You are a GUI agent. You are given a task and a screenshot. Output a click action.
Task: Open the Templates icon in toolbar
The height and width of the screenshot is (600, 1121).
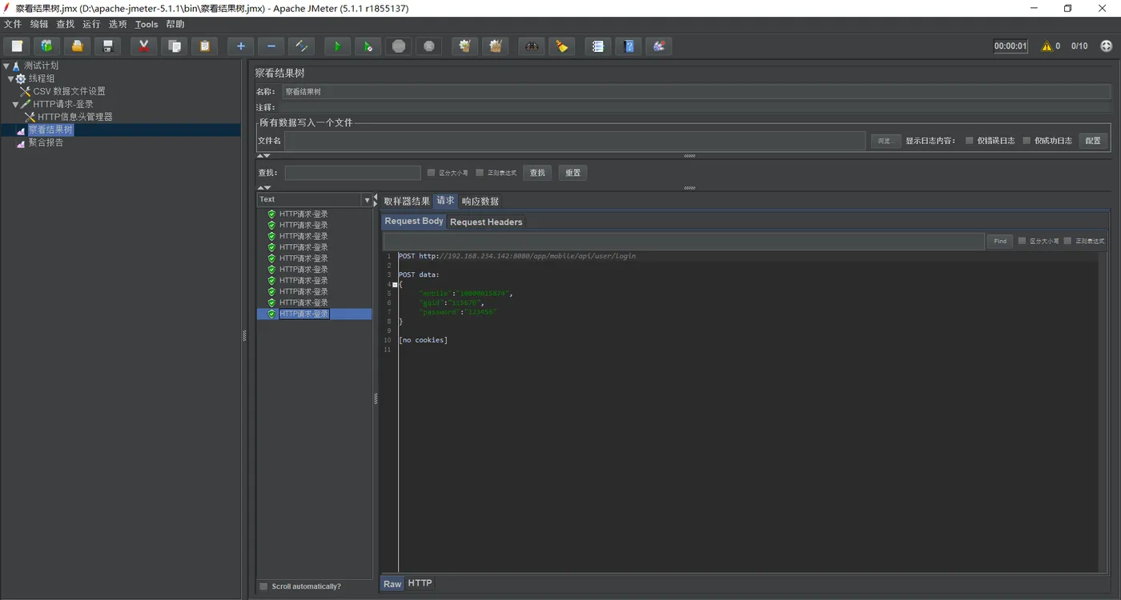pyautogui.click(x=46, y=46)
